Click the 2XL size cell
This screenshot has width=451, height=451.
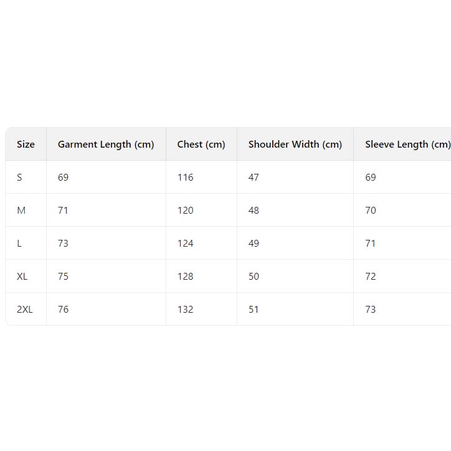point(25,310)
